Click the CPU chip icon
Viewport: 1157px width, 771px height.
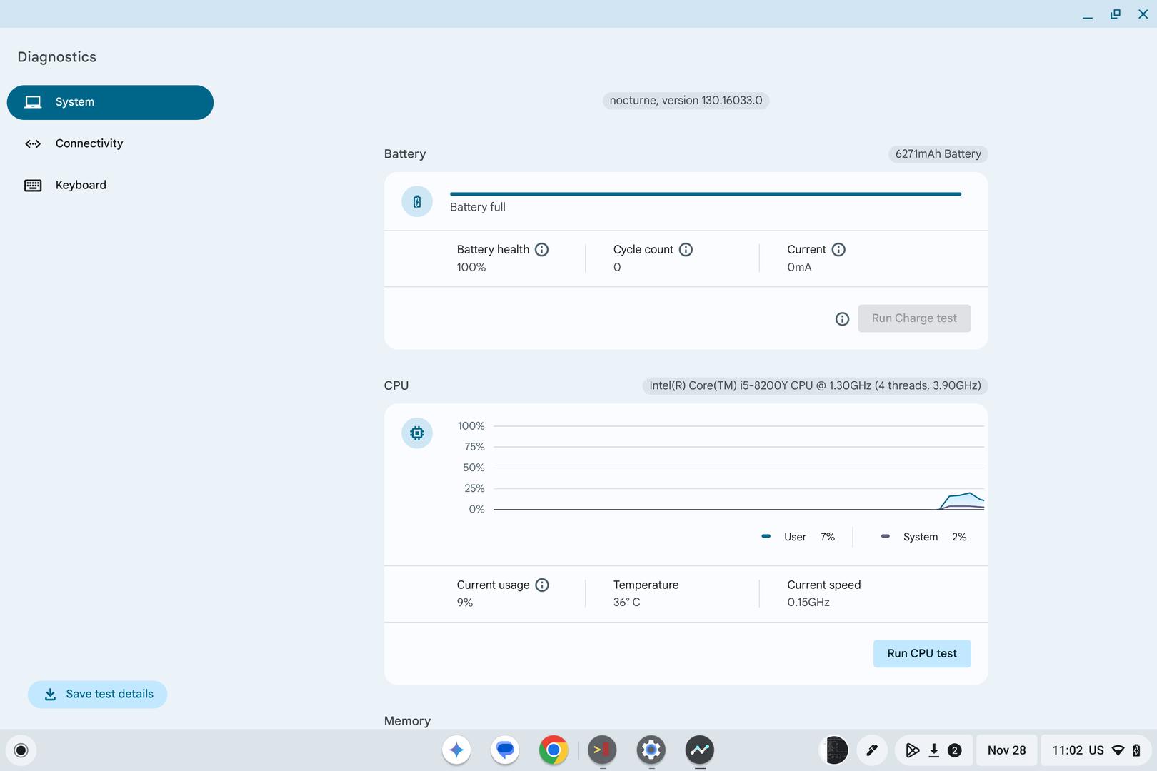click(x=417, y=433)
